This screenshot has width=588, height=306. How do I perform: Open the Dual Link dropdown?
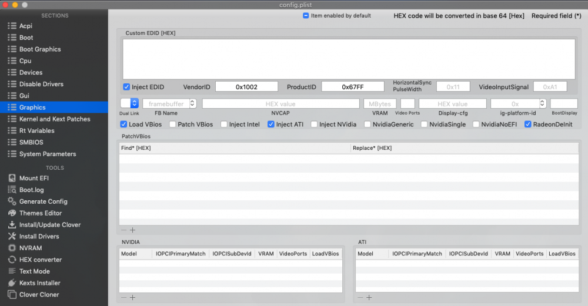coord(130,103)
